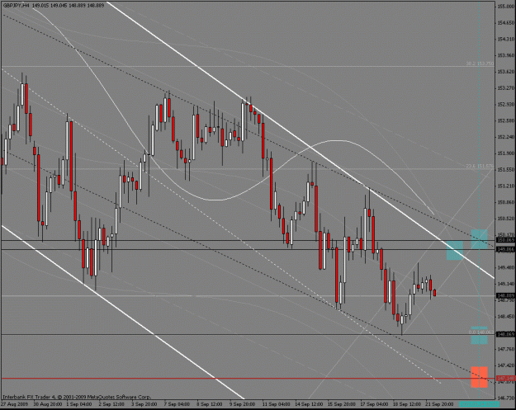Screen dimensions: 516x410
Task: Click the 151.550 price axis label
Action: (x=506, y=169)
